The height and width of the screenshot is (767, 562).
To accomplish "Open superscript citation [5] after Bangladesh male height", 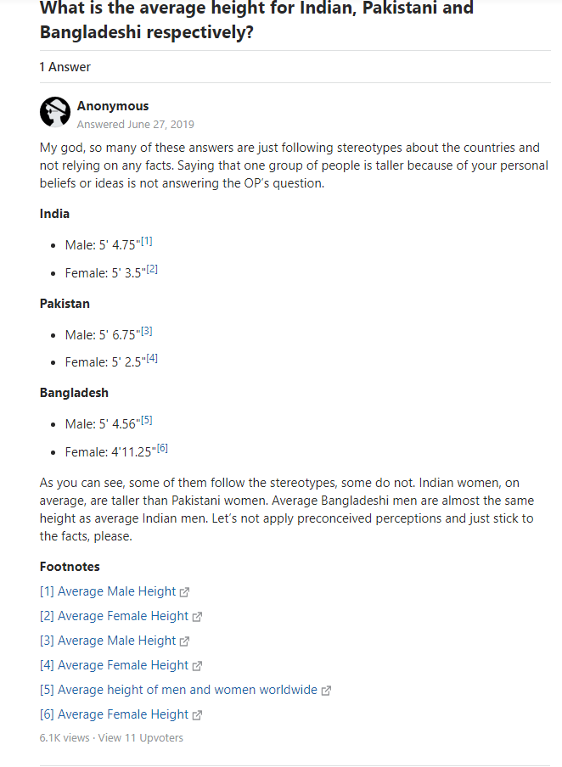I will click(x=146, y=421).
